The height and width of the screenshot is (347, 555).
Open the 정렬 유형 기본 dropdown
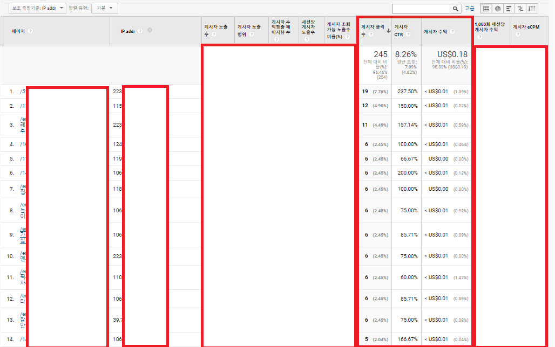tap(104, 8)
